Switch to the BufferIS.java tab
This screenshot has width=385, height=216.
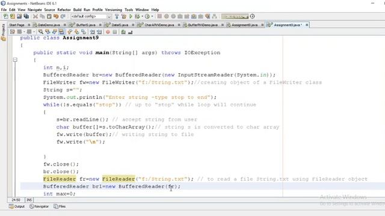tap(85, 25)
